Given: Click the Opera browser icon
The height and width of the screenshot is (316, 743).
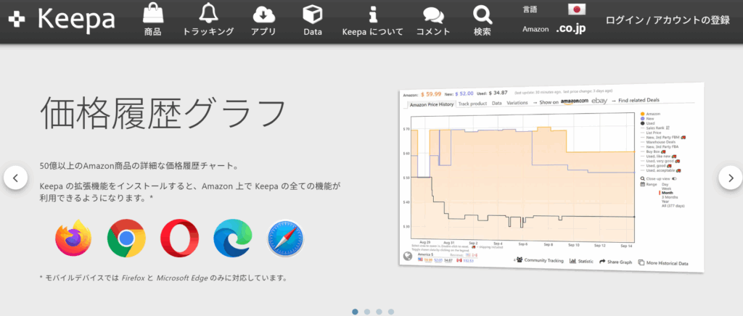Looking at the screenshot, I should click(179, 237).
